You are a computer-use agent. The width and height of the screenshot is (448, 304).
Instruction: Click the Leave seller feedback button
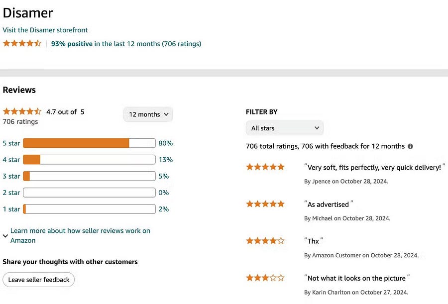pos(38,280)
